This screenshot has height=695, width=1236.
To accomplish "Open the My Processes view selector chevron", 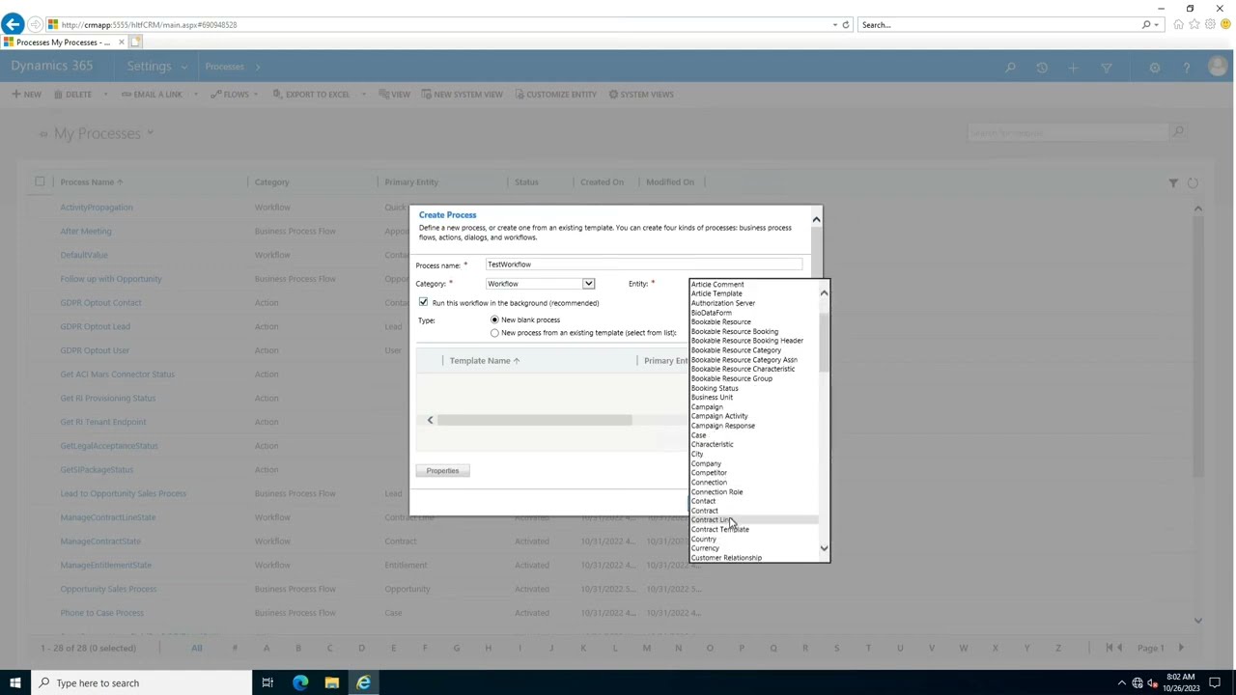I will click(150, 133).
